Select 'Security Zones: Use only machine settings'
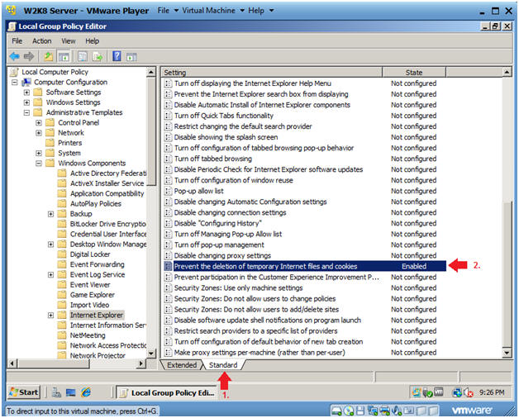The width and height of the screenshot is (519, 418). tap(305, 288)
